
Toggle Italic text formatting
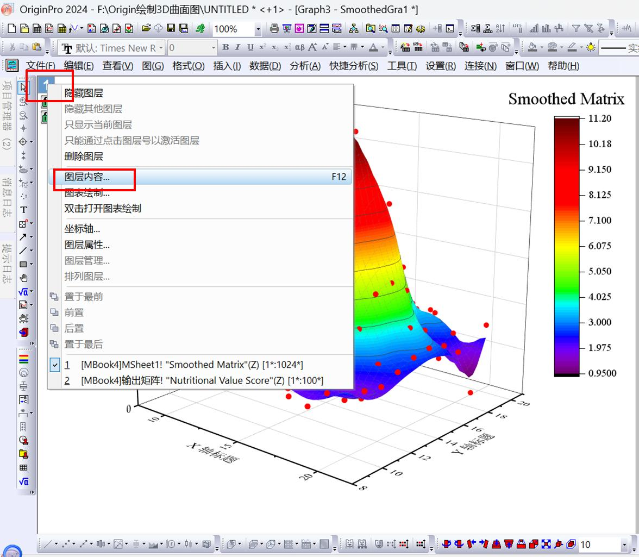click(238, 48)
